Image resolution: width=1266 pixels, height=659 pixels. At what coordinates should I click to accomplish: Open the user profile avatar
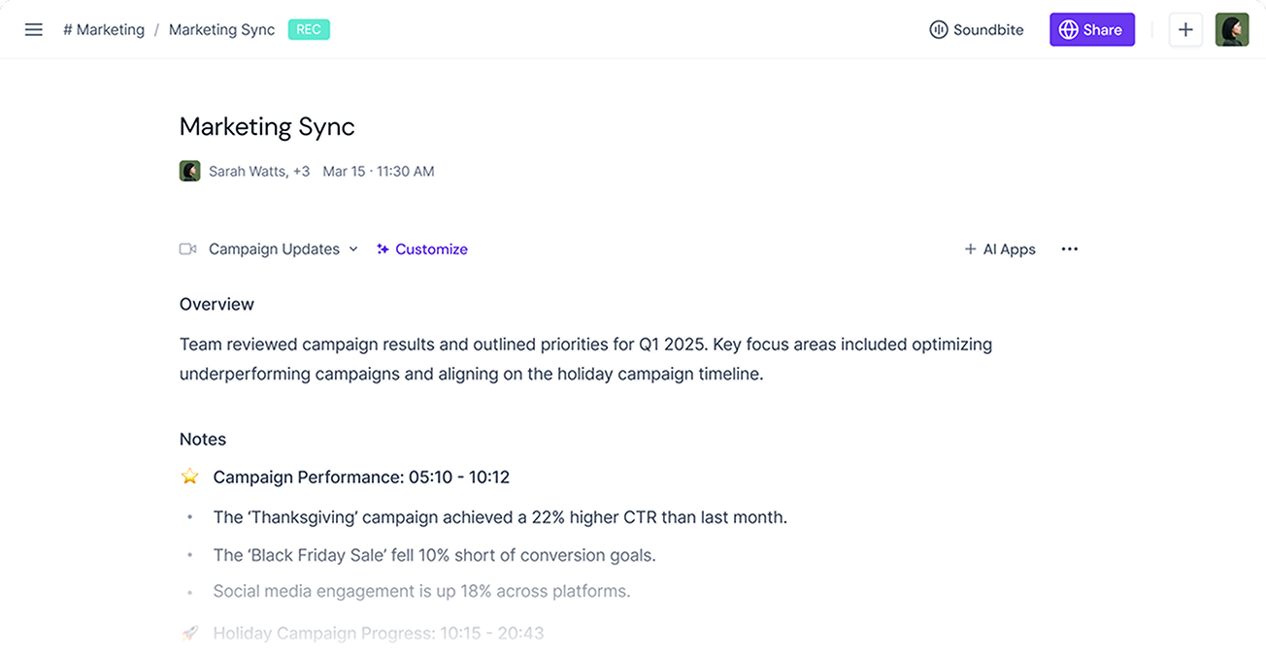[1232, 30]
